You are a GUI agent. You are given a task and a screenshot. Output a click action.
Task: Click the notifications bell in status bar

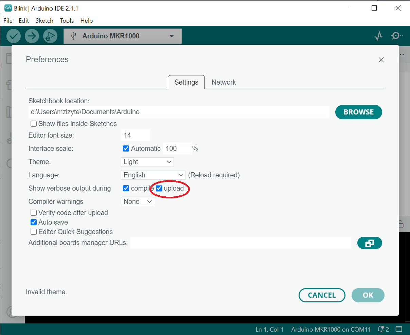[381, 329]
